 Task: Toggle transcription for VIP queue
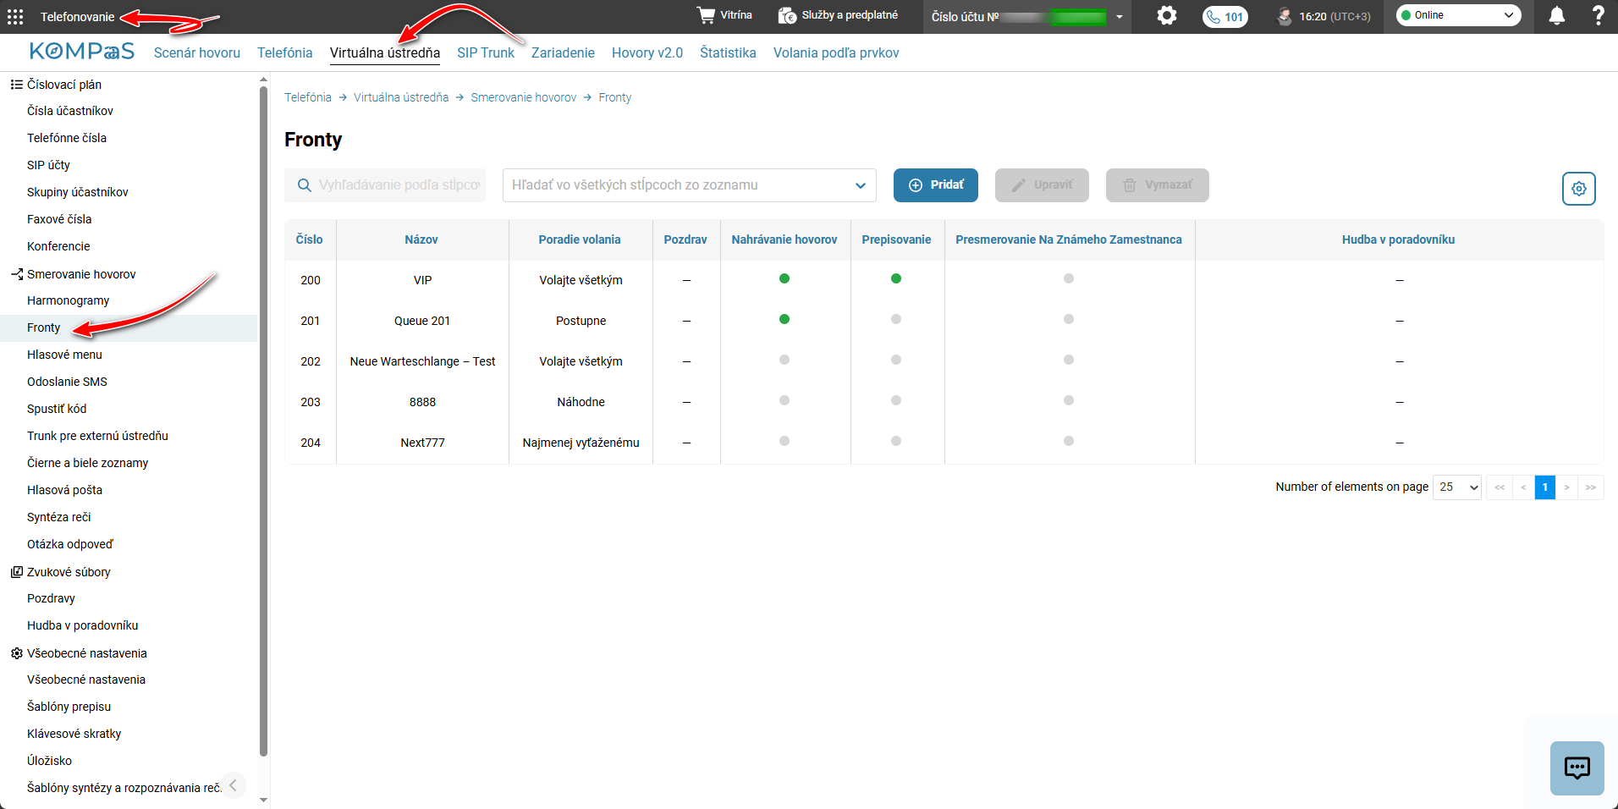[896, 278]
